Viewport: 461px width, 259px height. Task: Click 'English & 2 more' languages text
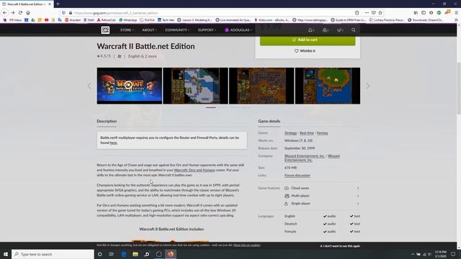pyautogui.click(x=143, y=56)
